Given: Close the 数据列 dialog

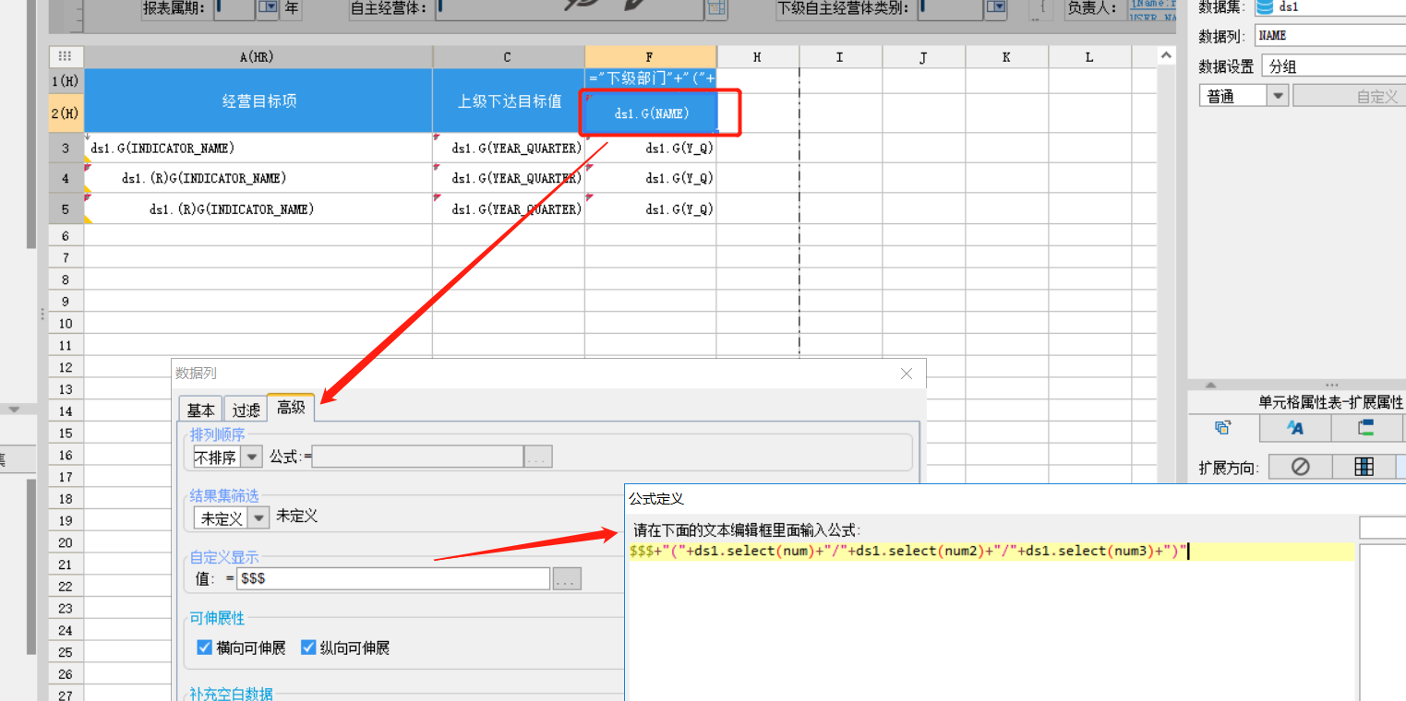Looking at the screenshot, I should coord(907,374).
